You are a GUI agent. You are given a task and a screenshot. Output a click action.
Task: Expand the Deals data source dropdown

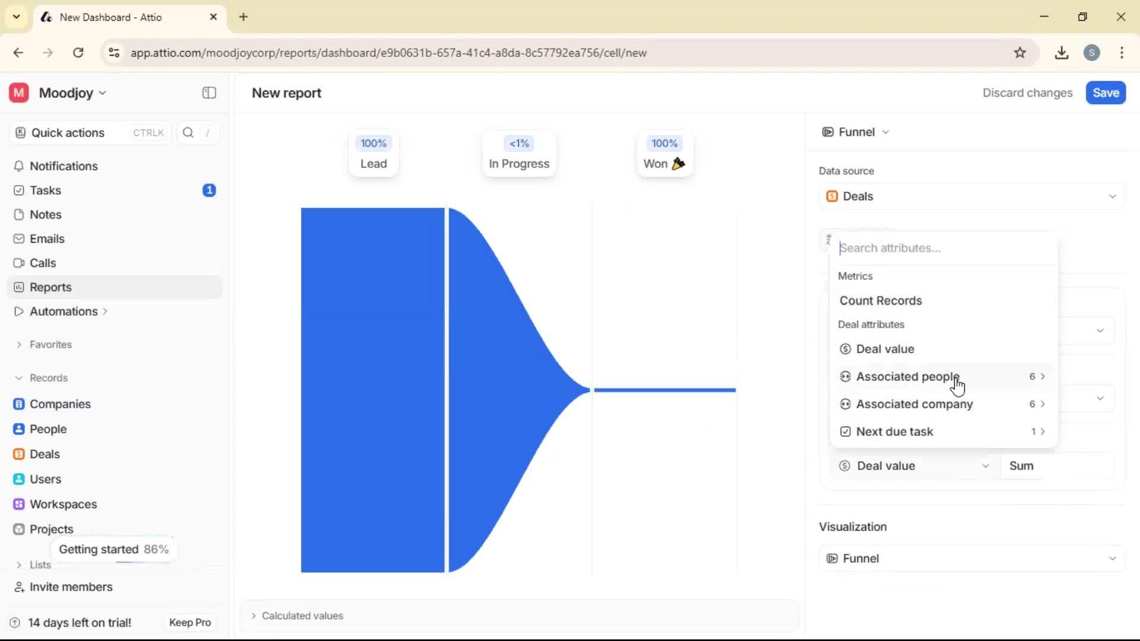point(1113,196)
